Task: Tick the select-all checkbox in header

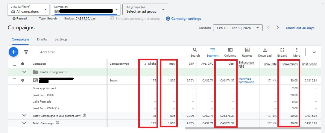Action: pyautogui.click(x=15, y=64)
